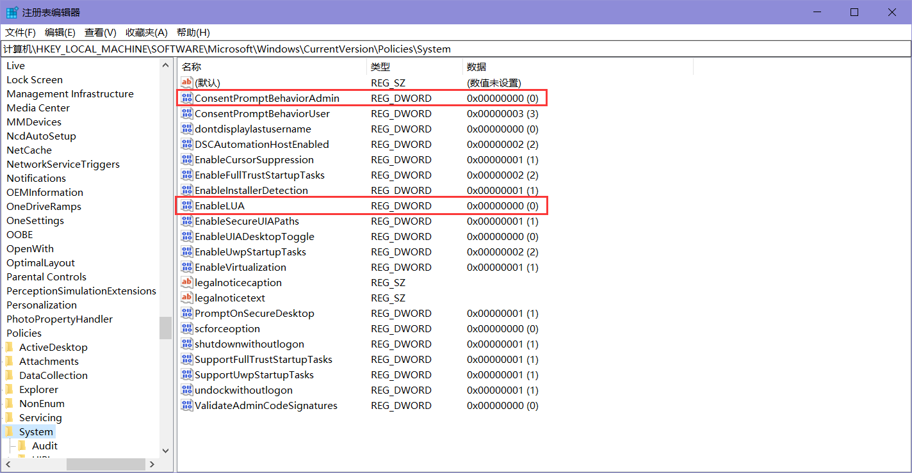
Task: Click tree horizontal scrollbar right arrow
Action: click(x=152, y=464)
